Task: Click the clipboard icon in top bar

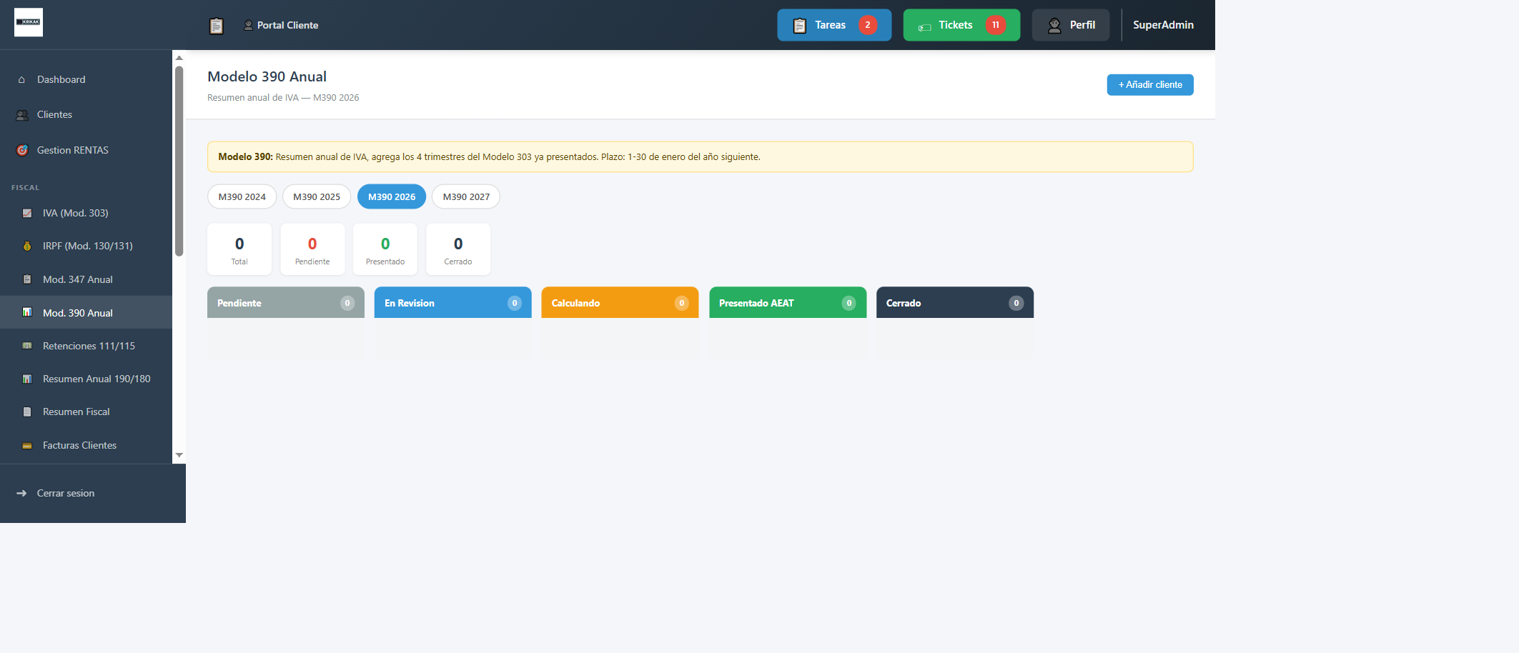Action: coord(216,26)
